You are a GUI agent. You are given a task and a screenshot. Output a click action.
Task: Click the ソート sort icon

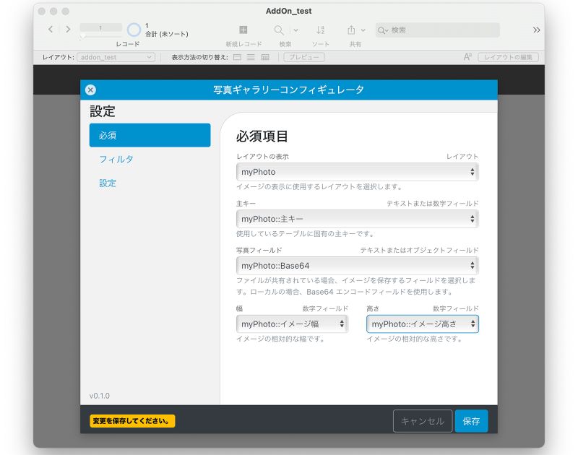click(x=320, y=30)
